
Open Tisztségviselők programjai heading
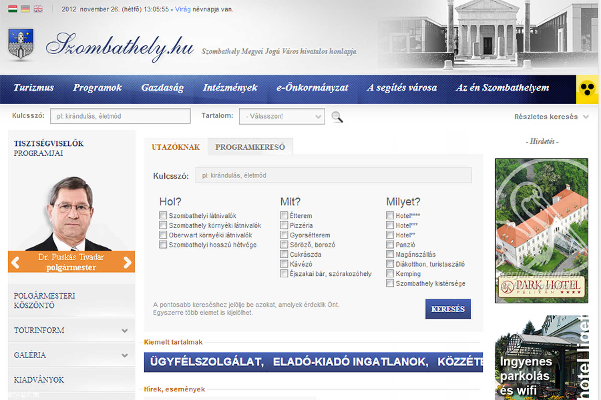coord(49,148)
